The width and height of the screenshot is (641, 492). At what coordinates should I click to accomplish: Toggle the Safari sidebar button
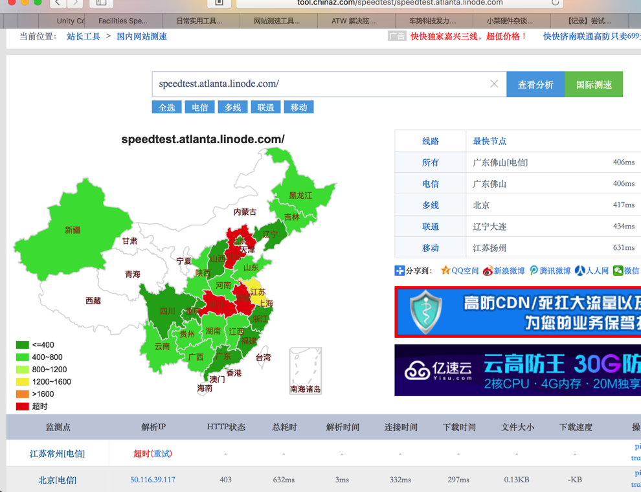click(101, 3)
